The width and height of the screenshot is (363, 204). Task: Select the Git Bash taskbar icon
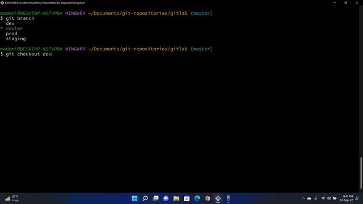218,198
